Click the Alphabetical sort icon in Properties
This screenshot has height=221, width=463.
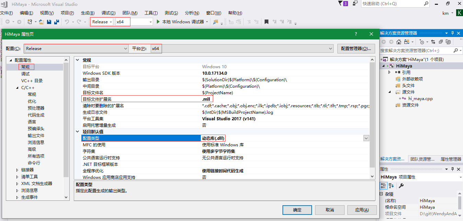coord(391,185)
